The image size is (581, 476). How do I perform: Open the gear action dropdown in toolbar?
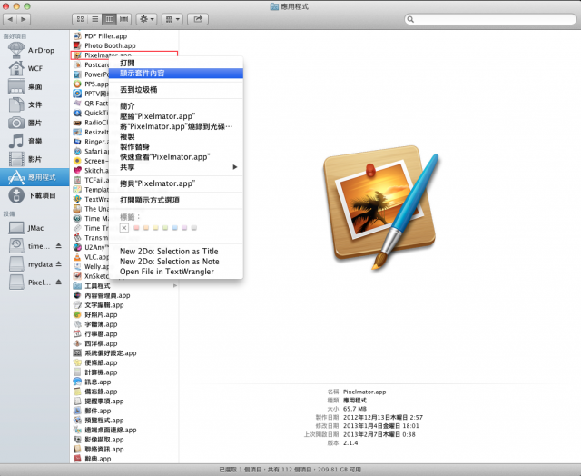click(x=147, y=19)
